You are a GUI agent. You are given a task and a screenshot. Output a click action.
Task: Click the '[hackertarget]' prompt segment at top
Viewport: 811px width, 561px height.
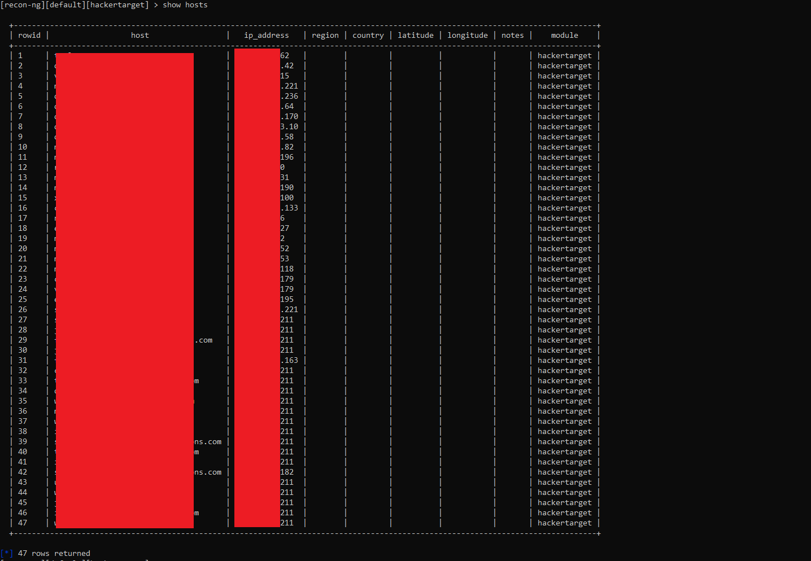pos(117,5)
